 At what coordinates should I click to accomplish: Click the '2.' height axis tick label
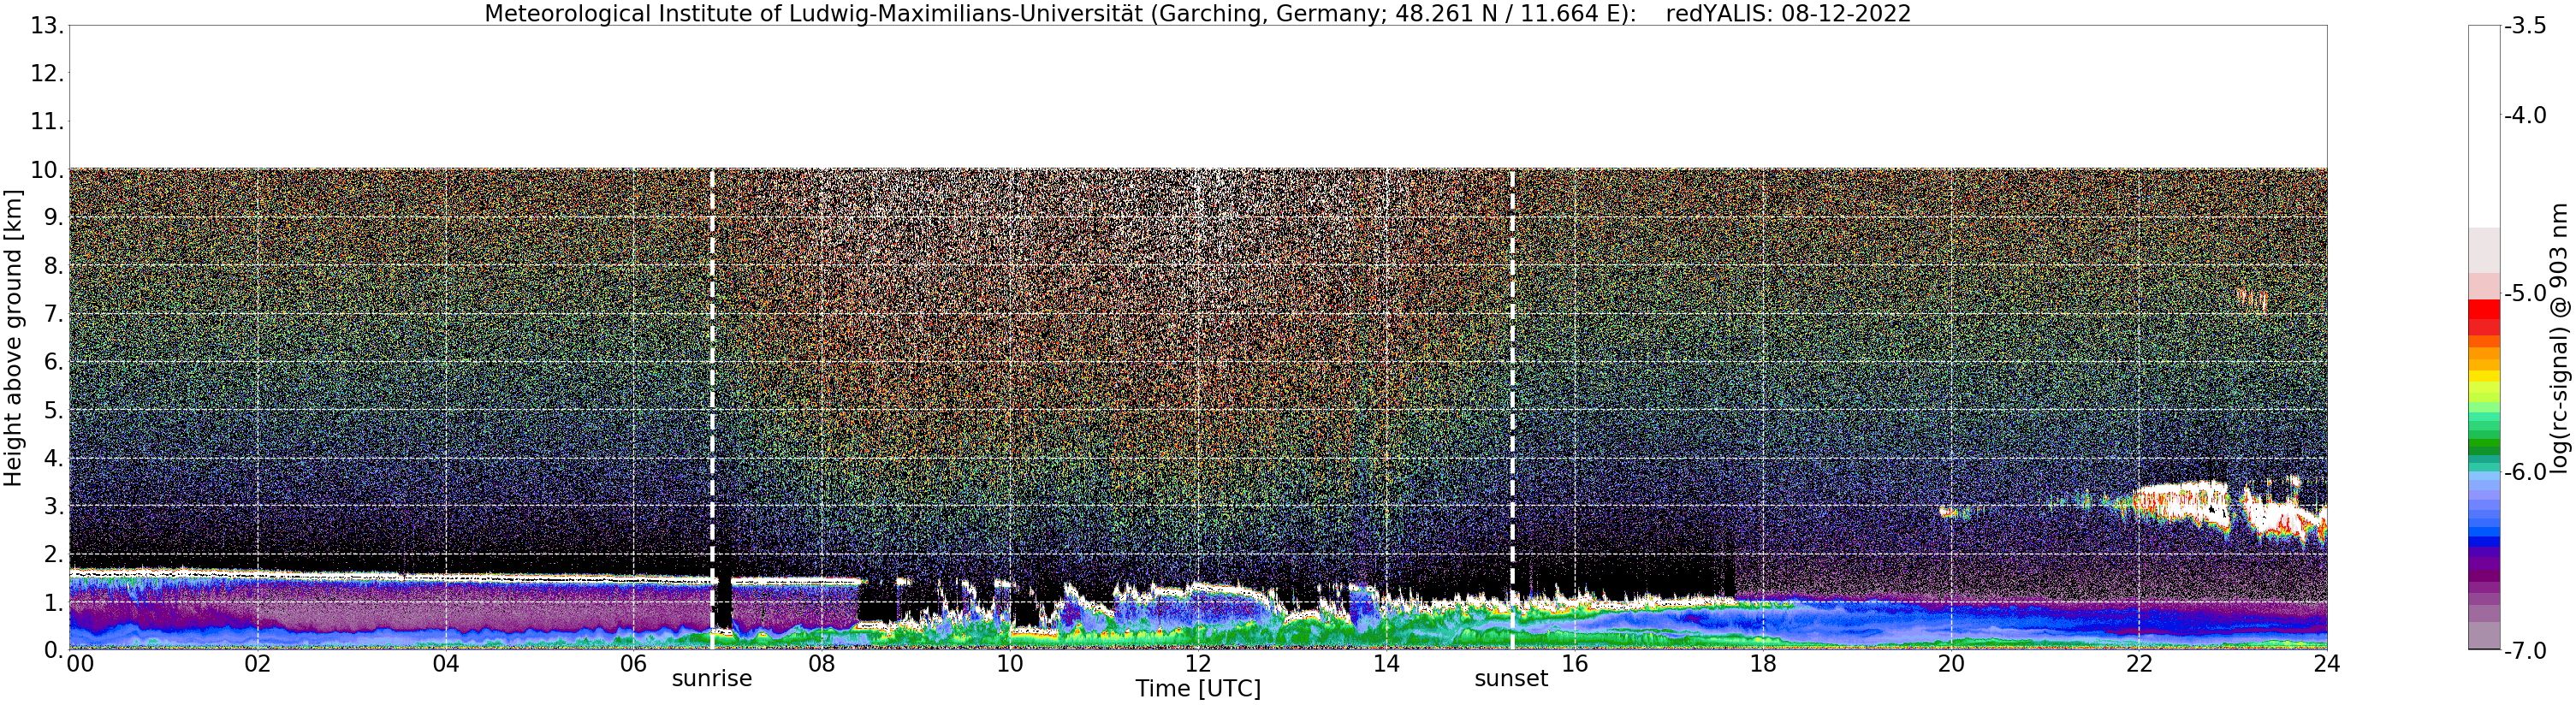(x=54, y=555)
